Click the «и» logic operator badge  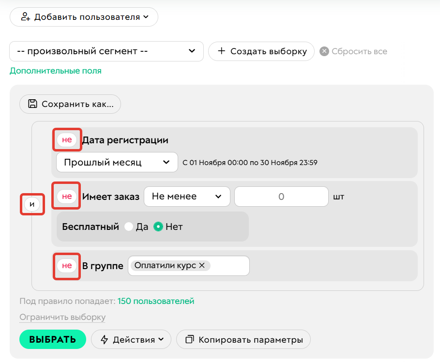pos(32,204)
